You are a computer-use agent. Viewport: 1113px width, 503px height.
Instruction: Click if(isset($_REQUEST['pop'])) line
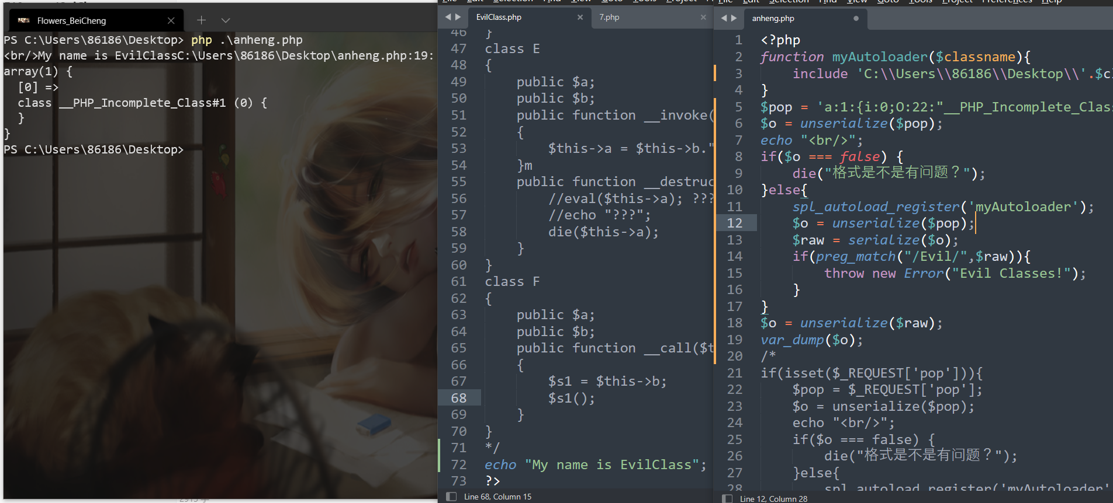[x=872, y=373]
